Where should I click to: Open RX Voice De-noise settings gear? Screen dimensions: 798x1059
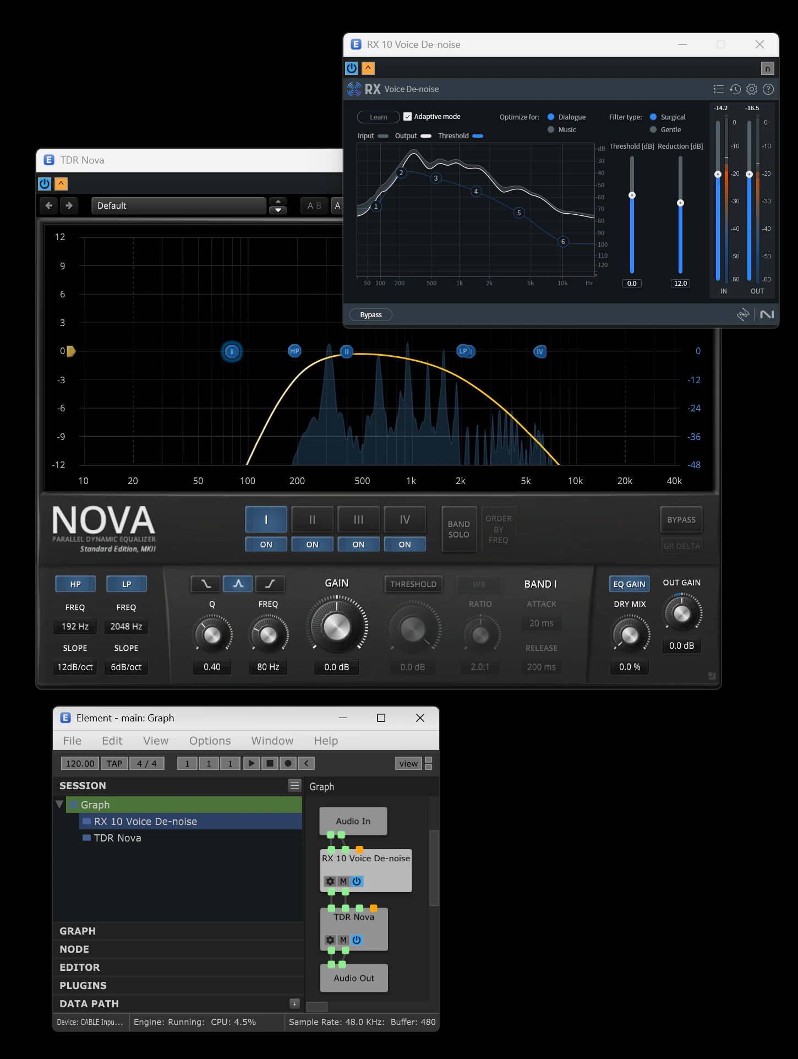click(x=752, y=89)
